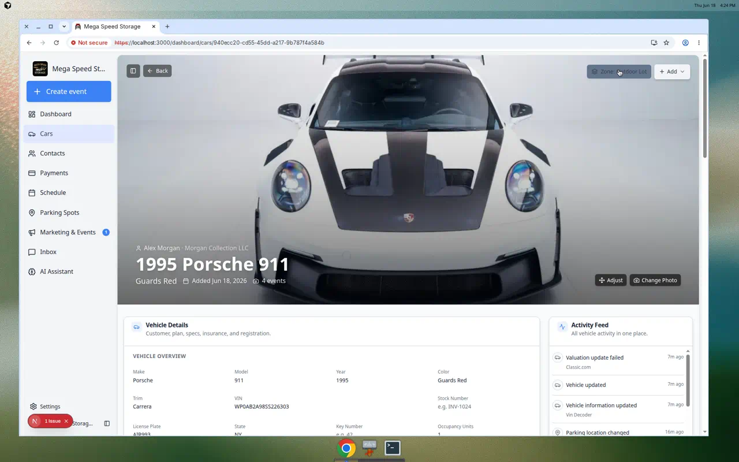
Task: Click the Schedule calendar icon
Action: point(32,192)
